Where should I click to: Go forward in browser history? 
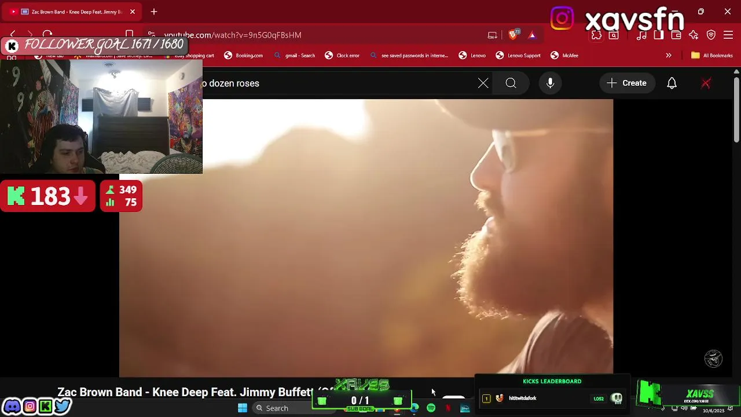30,35
